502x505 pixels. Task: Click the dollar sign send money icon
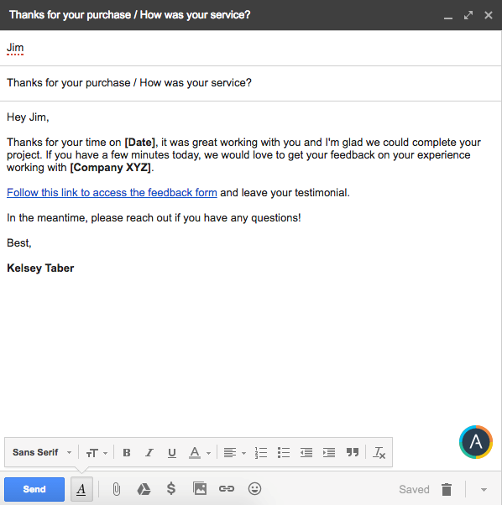coord(171,488)
